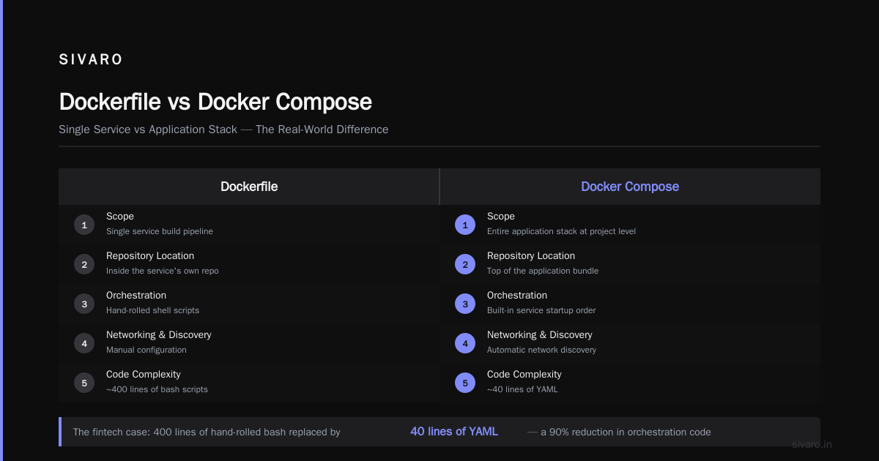
Task: Click 'Single service build pipeline' text
Action: [160, 231]
